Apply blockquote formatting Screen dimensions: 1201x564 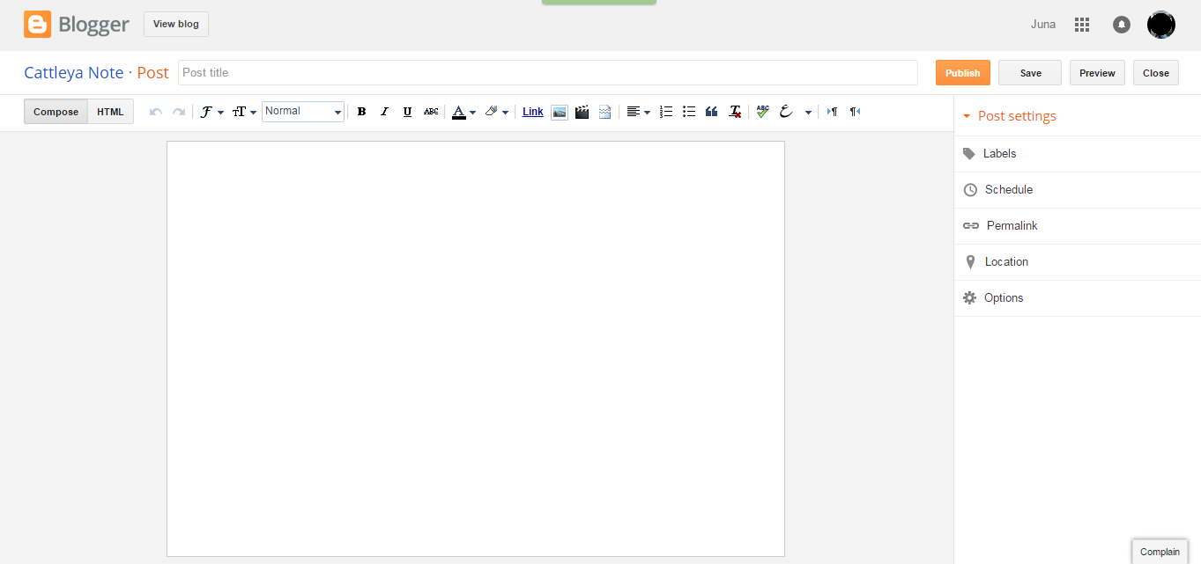[712, 112]
